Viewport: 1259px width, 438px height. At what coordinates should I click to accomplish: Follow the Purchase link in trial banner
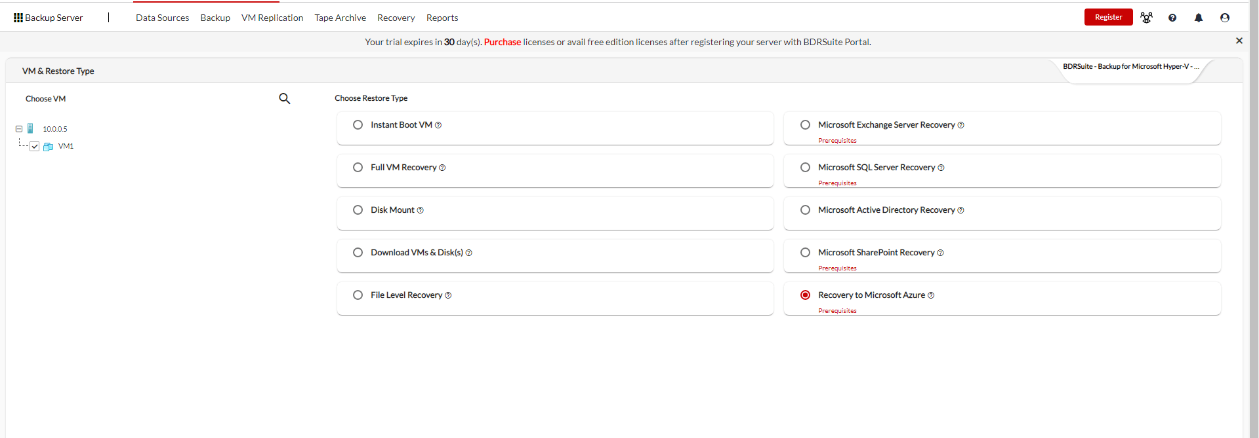click(503, 42)
